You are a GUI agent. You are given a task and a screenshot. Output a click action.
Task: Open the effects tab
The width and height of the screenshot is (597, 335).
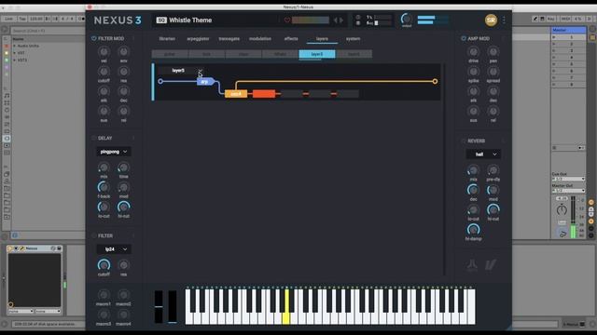click(291, 39)
